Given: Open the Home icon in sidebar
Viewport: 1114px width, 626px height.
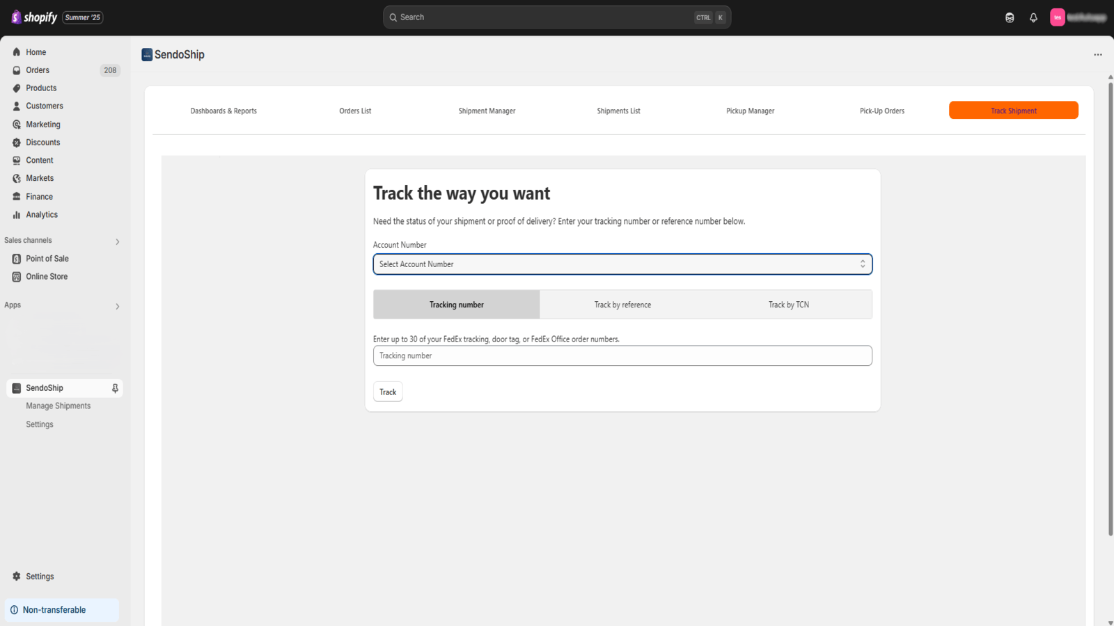Looking at the screenshot, I should [x=17, y=52].
